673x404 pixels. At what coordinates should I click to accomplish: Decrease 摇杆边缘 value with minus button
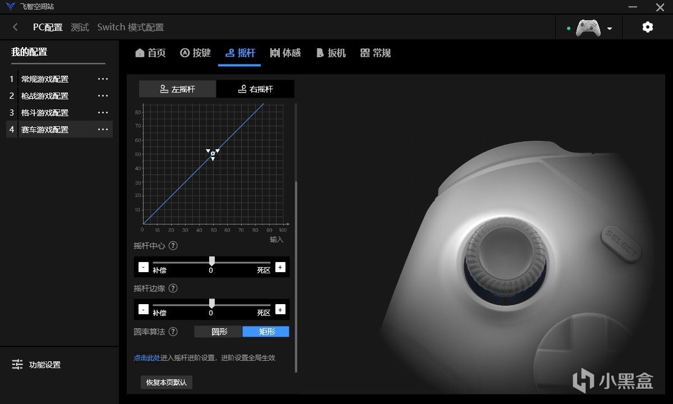(143, 310)
